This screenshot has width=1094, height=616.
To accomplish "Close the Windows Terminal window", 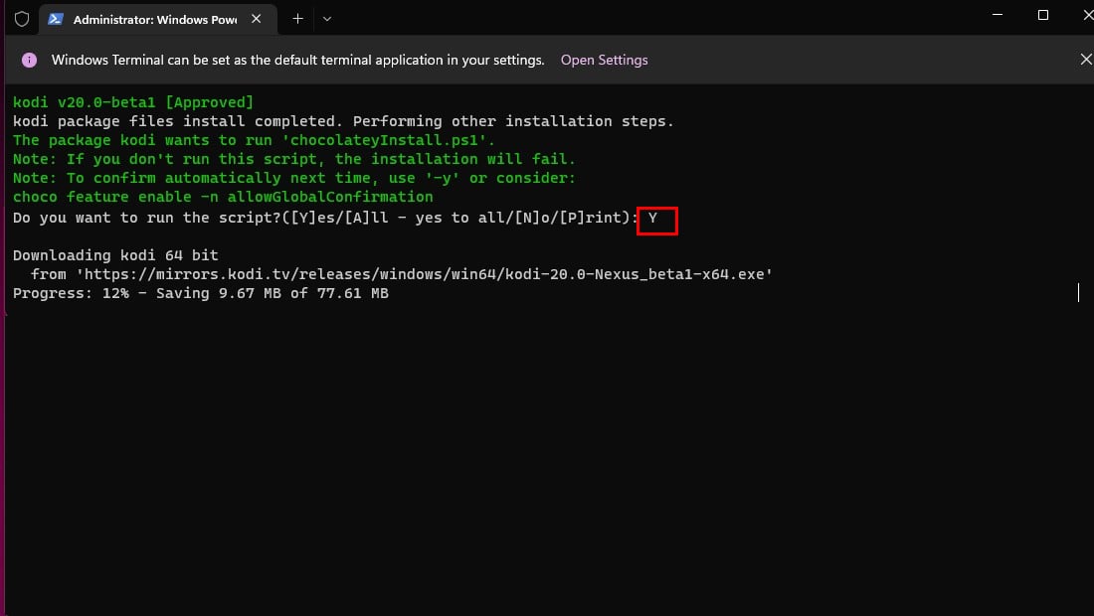I will 1083,15.
